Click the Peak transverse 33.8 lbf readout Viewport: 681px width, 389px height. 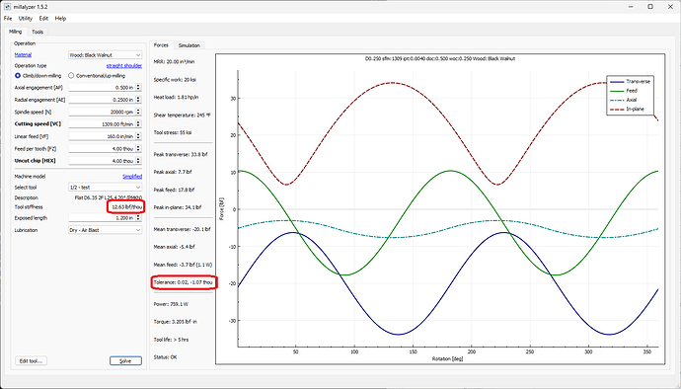[x=181, y=154]
